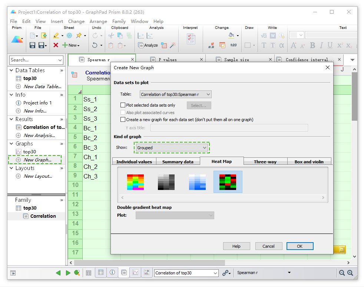Open the Show Grouped dropdown

172,147
